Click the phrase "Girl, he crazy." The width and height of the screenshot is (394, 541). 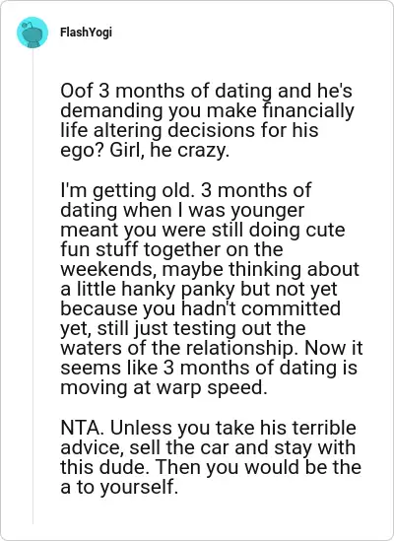169,150
